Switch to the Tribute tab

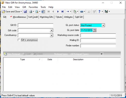pyautogui.click(x=59, y=17)
